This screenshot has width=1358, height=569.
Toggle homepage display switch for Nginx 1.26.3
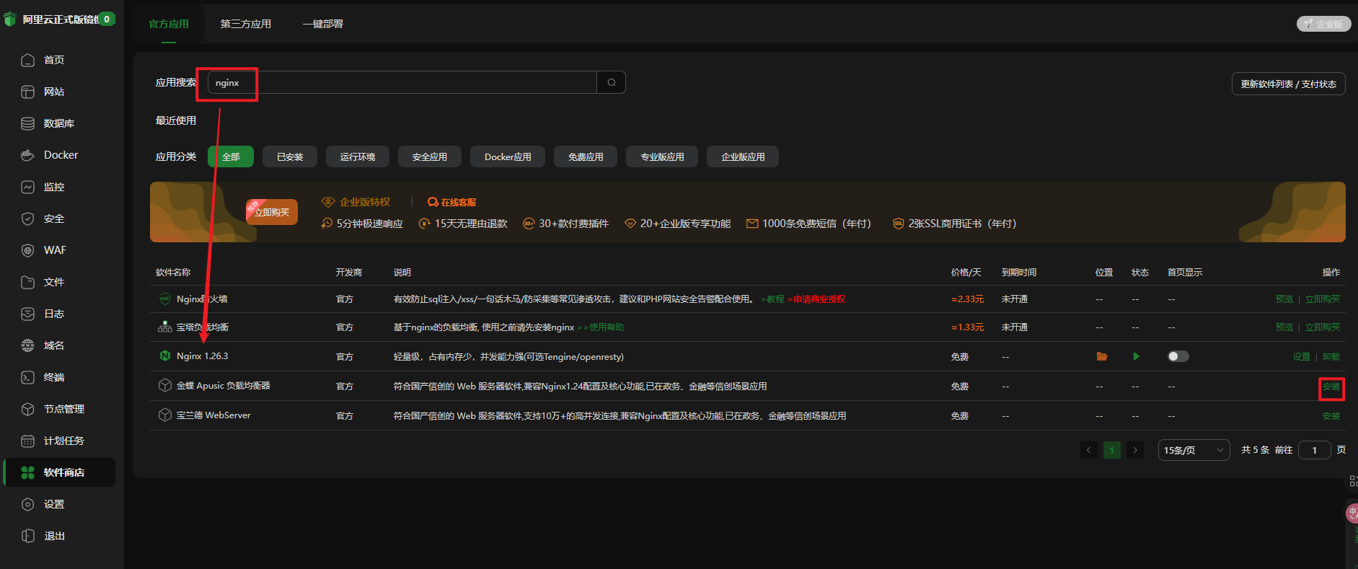[1178, 356]
